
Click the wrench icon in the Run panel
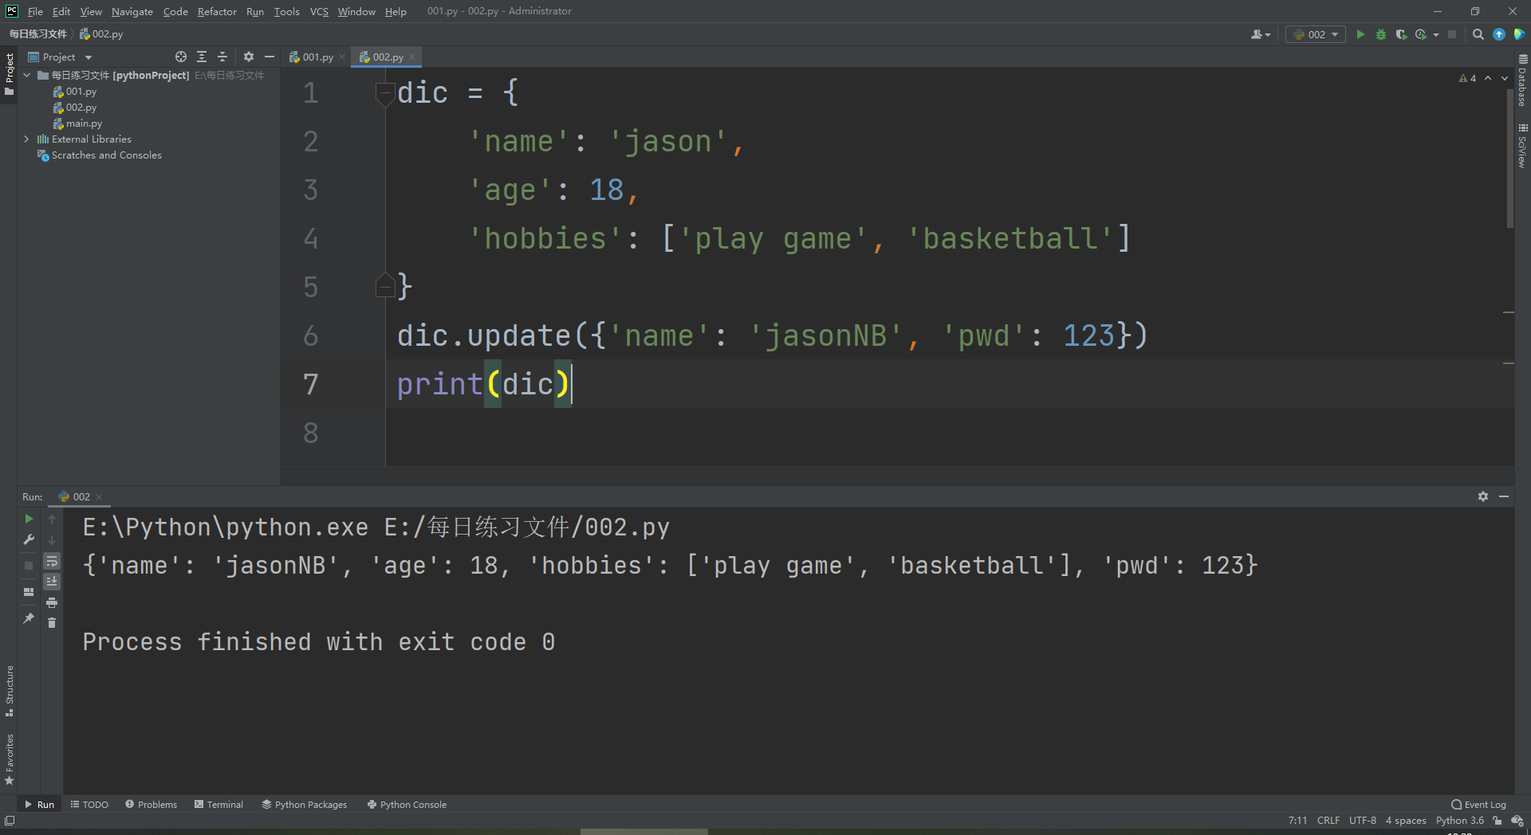pyautogui.click(x=30, y=539)
